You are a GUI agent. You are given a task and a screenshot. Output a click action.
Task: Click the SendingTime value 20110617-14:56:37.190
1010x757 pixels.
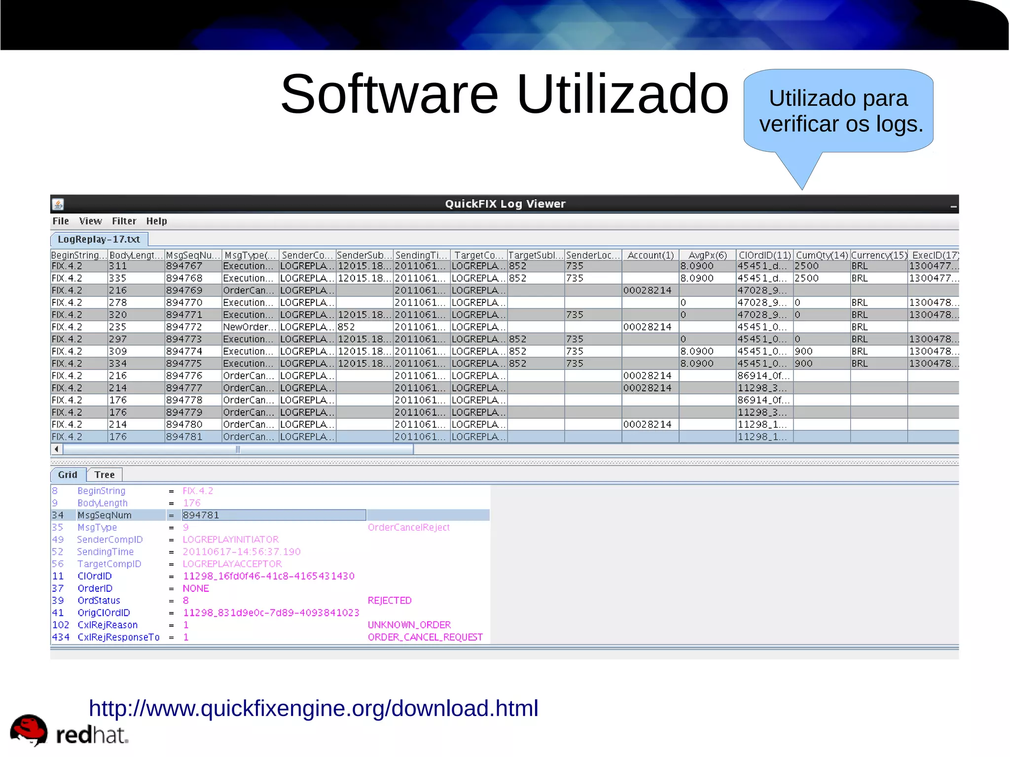242,552
